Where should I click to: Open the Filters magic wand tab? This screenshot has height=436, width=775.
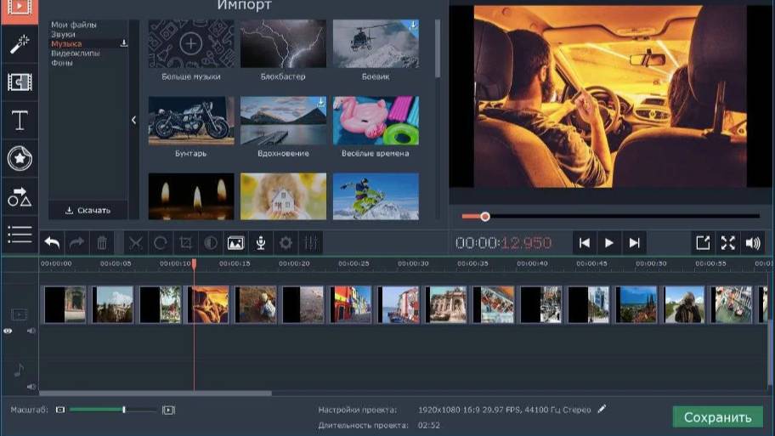20,44
